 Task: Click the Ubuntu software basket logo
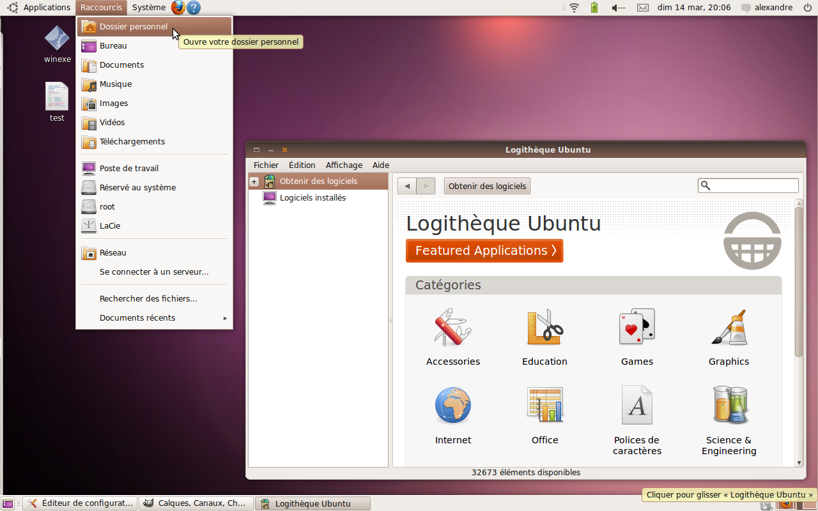click(x=752, y=240)
